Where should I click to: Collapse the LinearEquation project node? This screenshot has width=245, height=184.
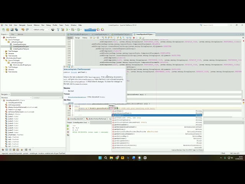[2, 38]
